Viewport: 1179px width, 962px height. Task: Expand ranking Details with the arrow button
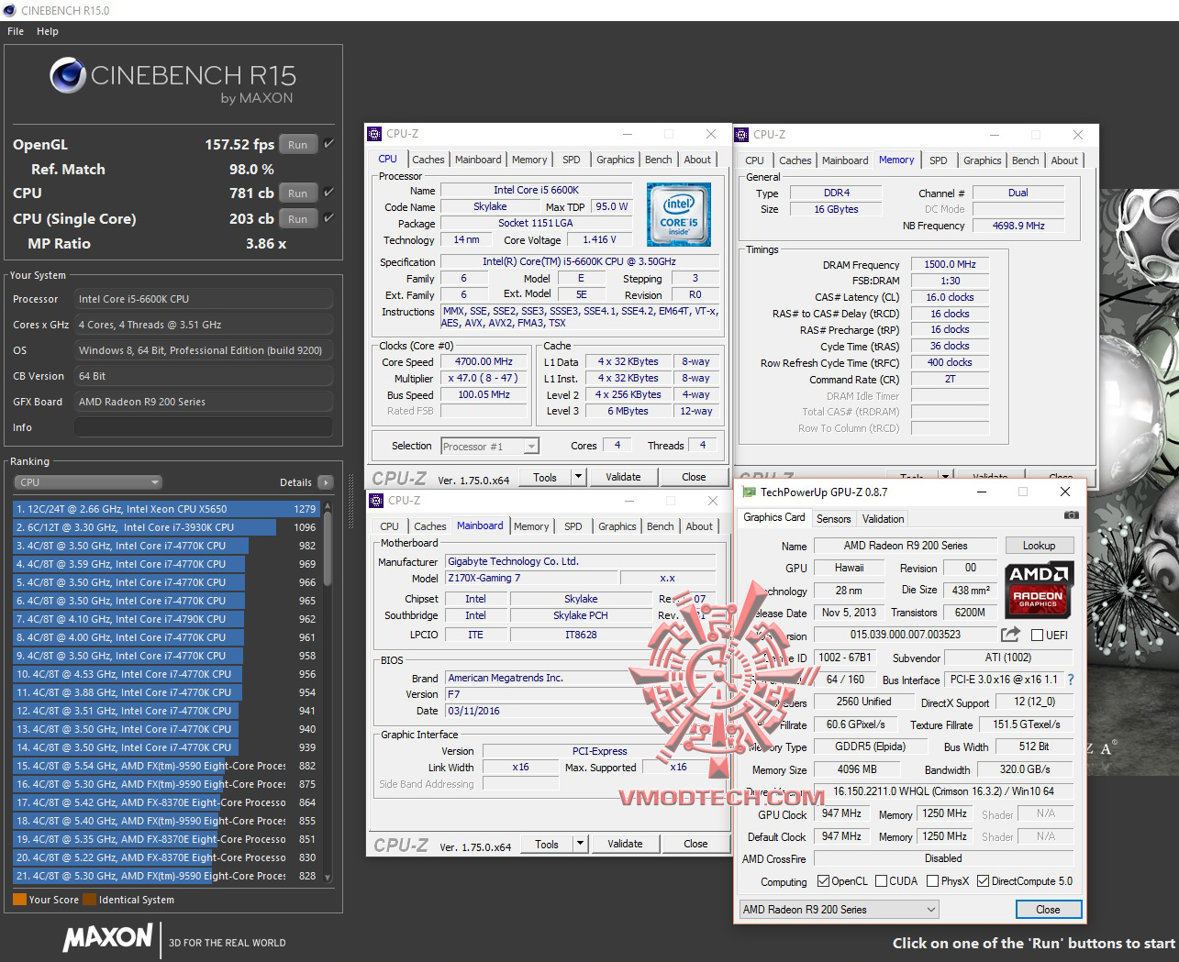325,482
